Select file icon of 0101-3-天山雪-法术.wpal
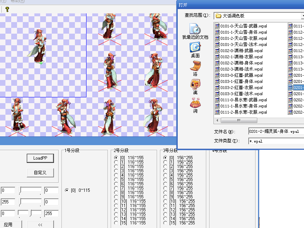 (x=217, y=45)
